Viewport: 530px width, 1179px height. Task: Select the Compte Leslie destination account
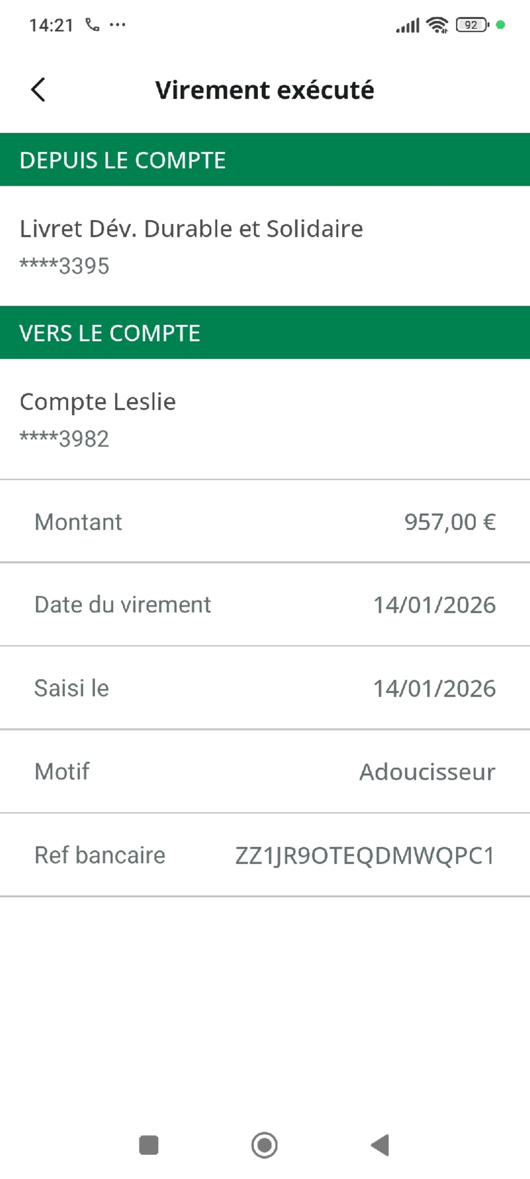[x=98, y=419]
